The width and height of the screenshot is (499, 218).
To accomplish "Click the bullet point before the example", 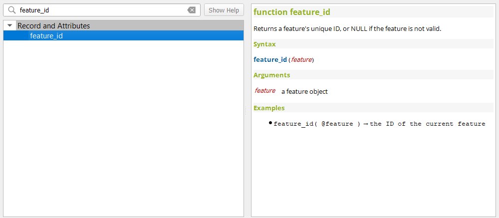I will (x=270, y=123).
